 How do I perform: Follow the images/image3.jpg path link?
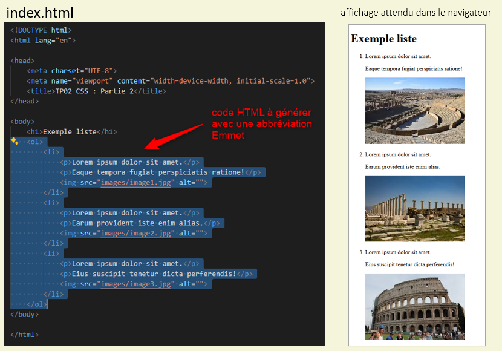pyautogui.click(x=137, y=284)
